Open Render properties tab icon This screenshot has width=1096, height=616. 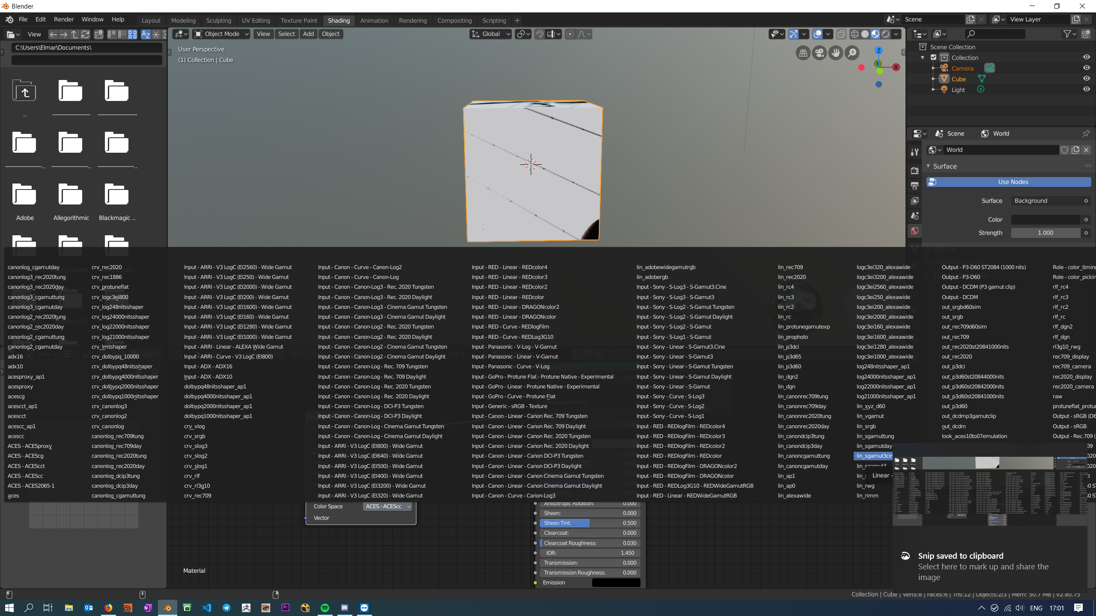point(915,170)
